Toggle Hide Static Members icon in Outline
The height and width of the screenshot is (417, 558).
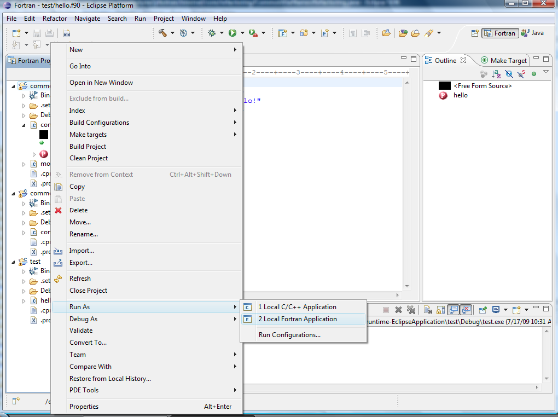521,74
